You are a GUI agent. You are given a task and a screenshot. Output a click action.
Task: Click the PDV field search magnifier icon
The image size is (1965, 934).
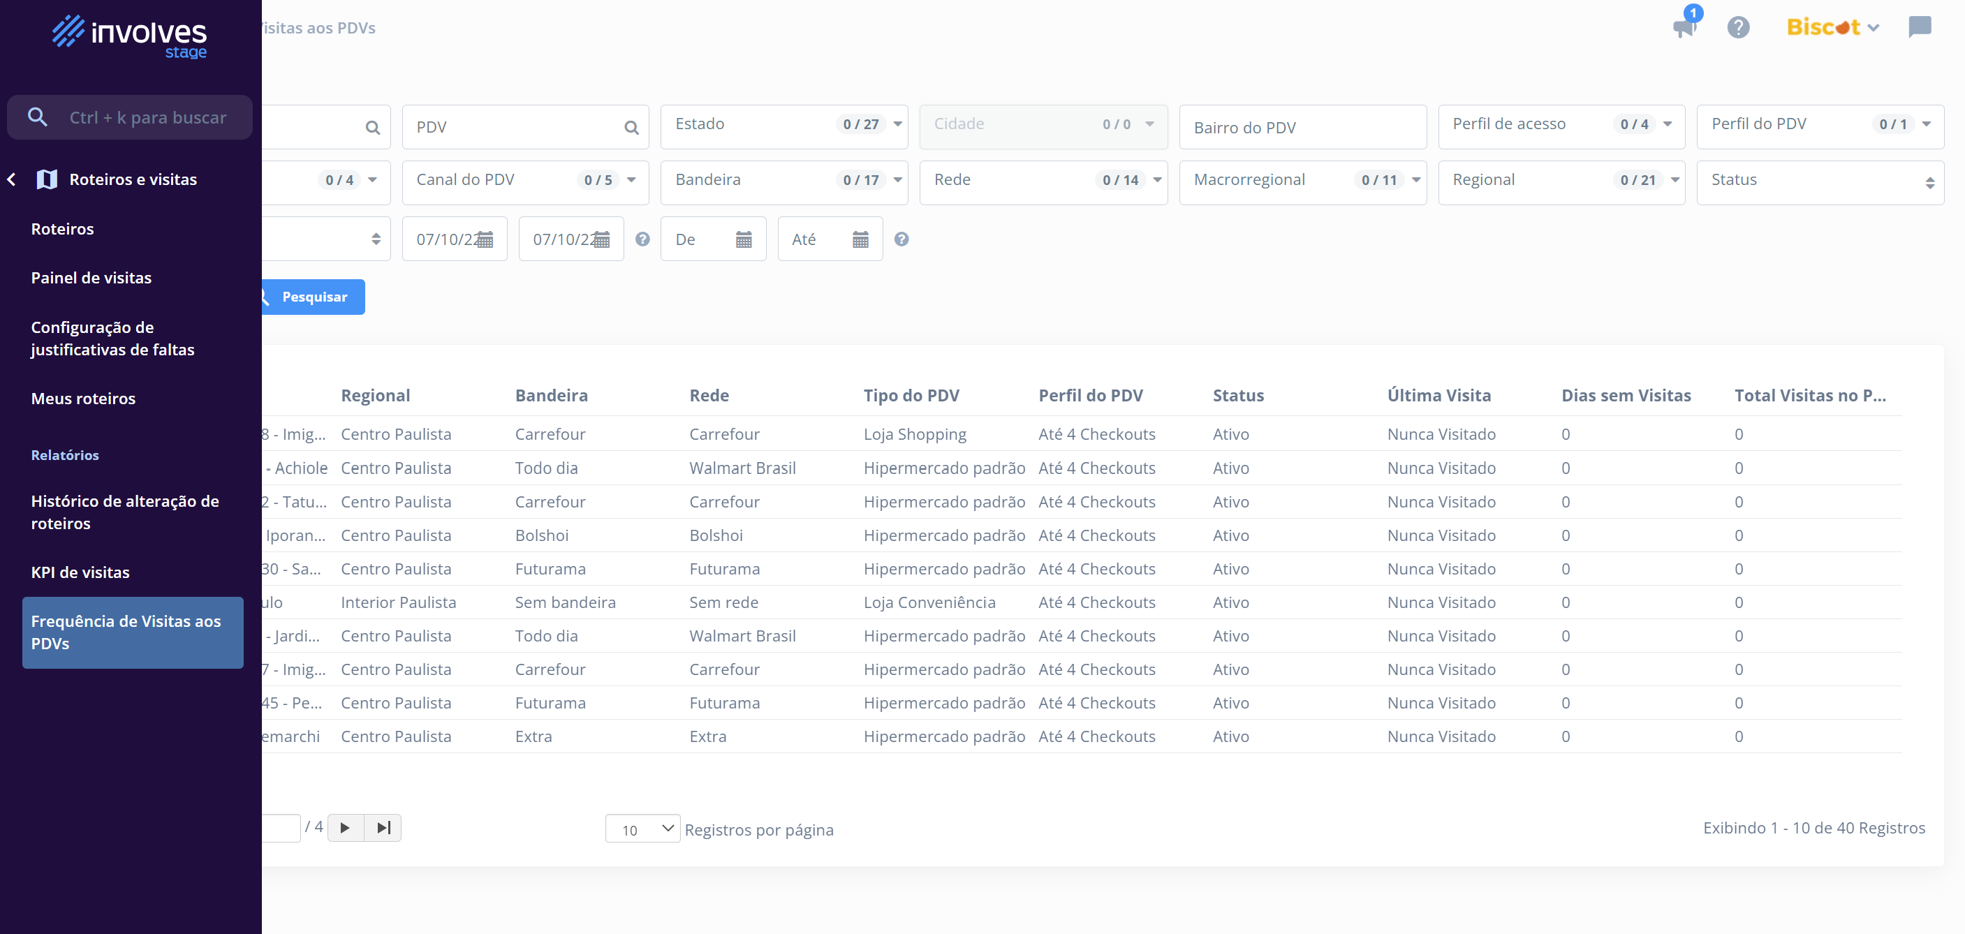(631, 127)
